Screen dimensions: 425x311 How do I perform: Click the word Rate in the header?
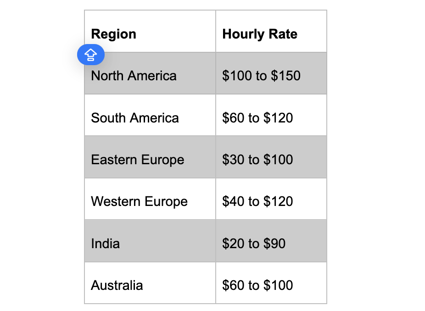click(x=283, y=34)
